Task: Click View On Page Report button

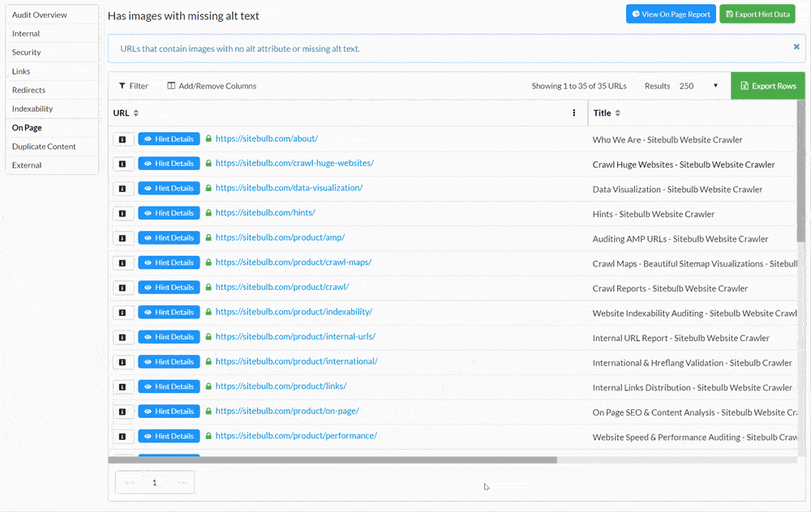Action: click(671, 15)
